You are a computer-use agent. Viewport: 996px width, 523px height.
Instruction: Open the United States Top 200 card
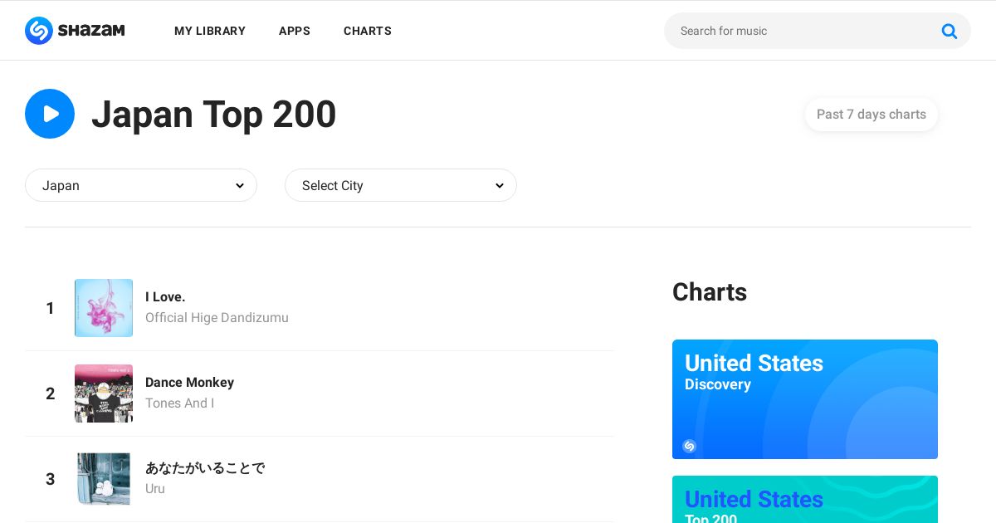(x=805, y=499)
